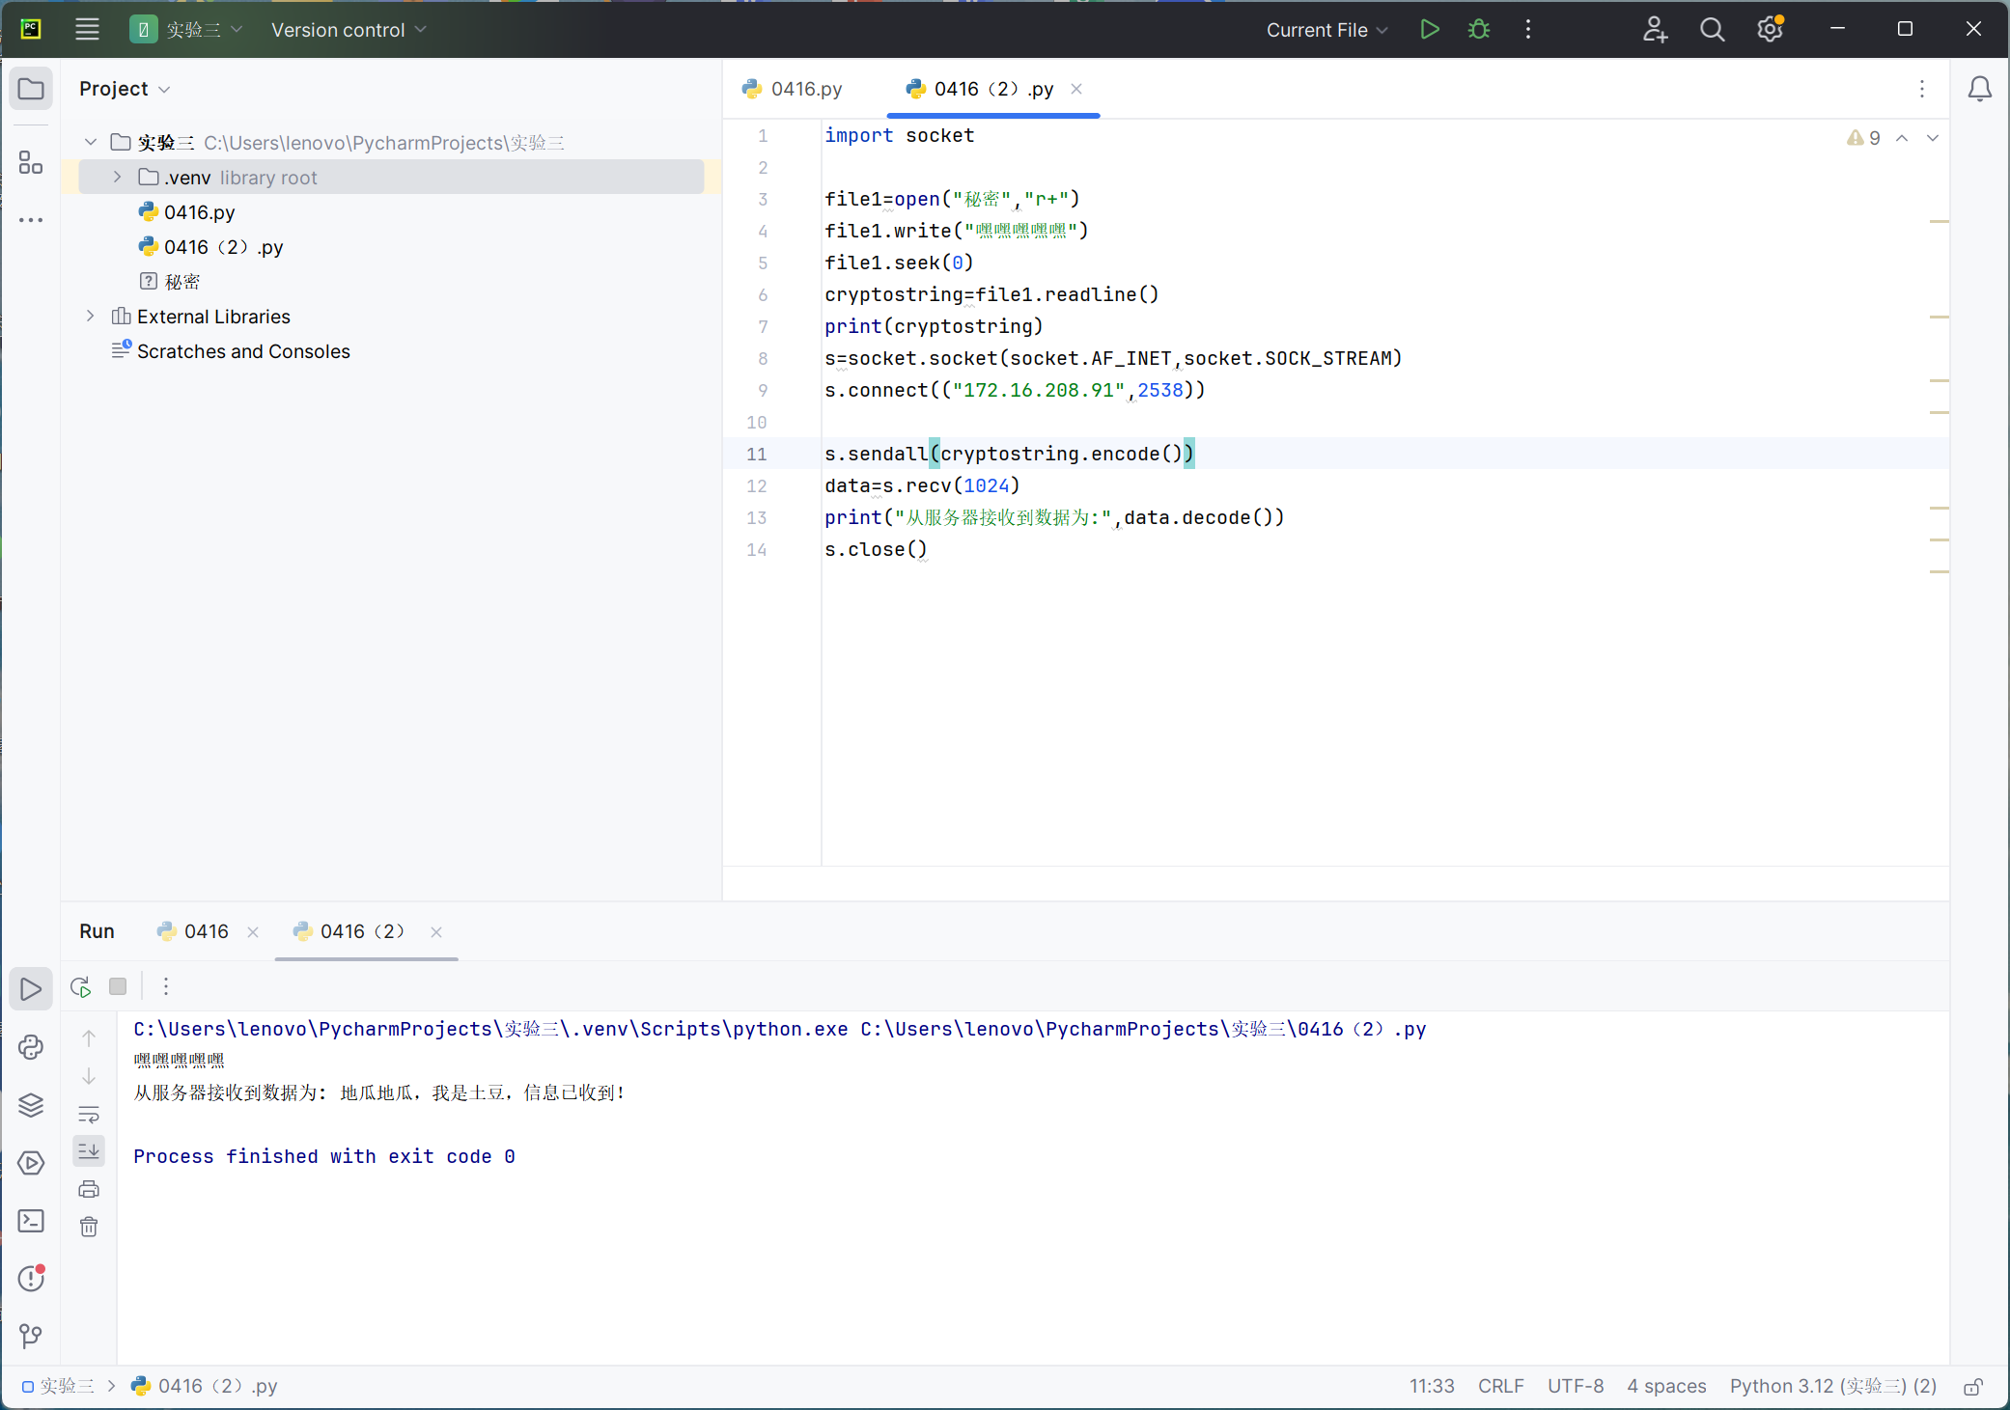Start debugging with the bug icon
The image size is (2010, 1410).
[1478, 30]
